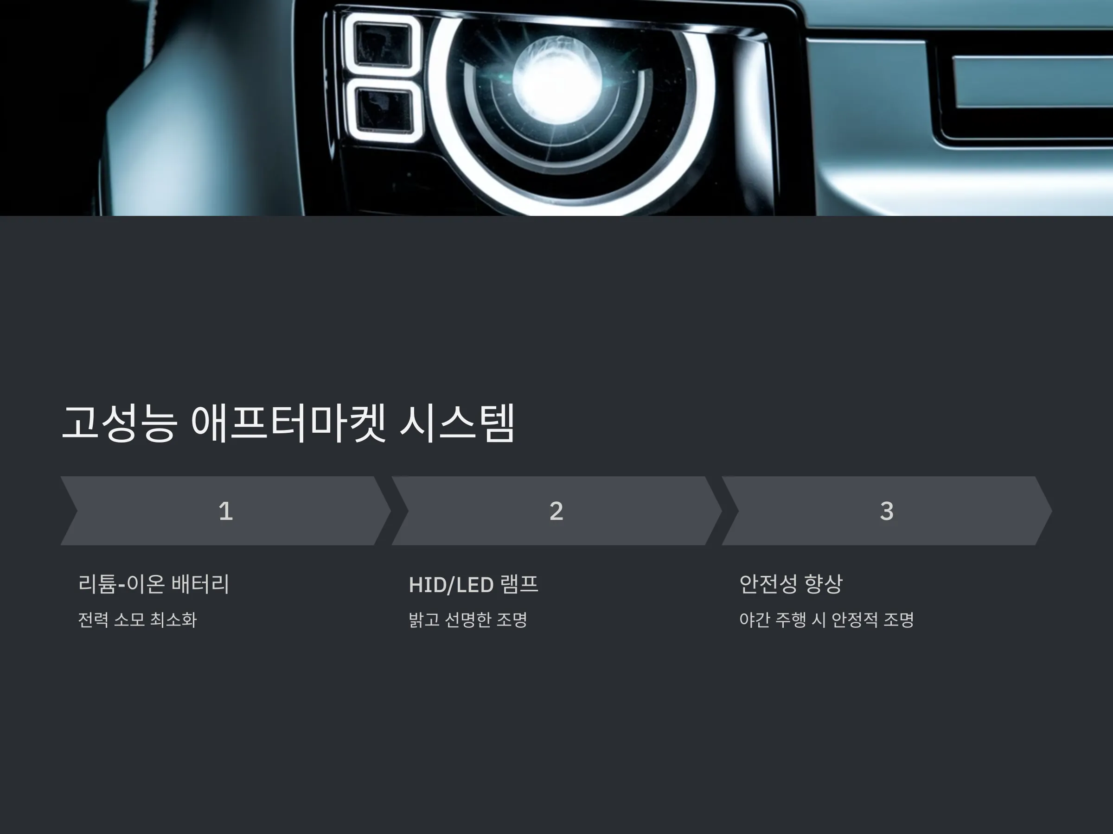1113x834 pixels.
Task: Click the empty dark area above the title
Action: click(x=556, y=307)
